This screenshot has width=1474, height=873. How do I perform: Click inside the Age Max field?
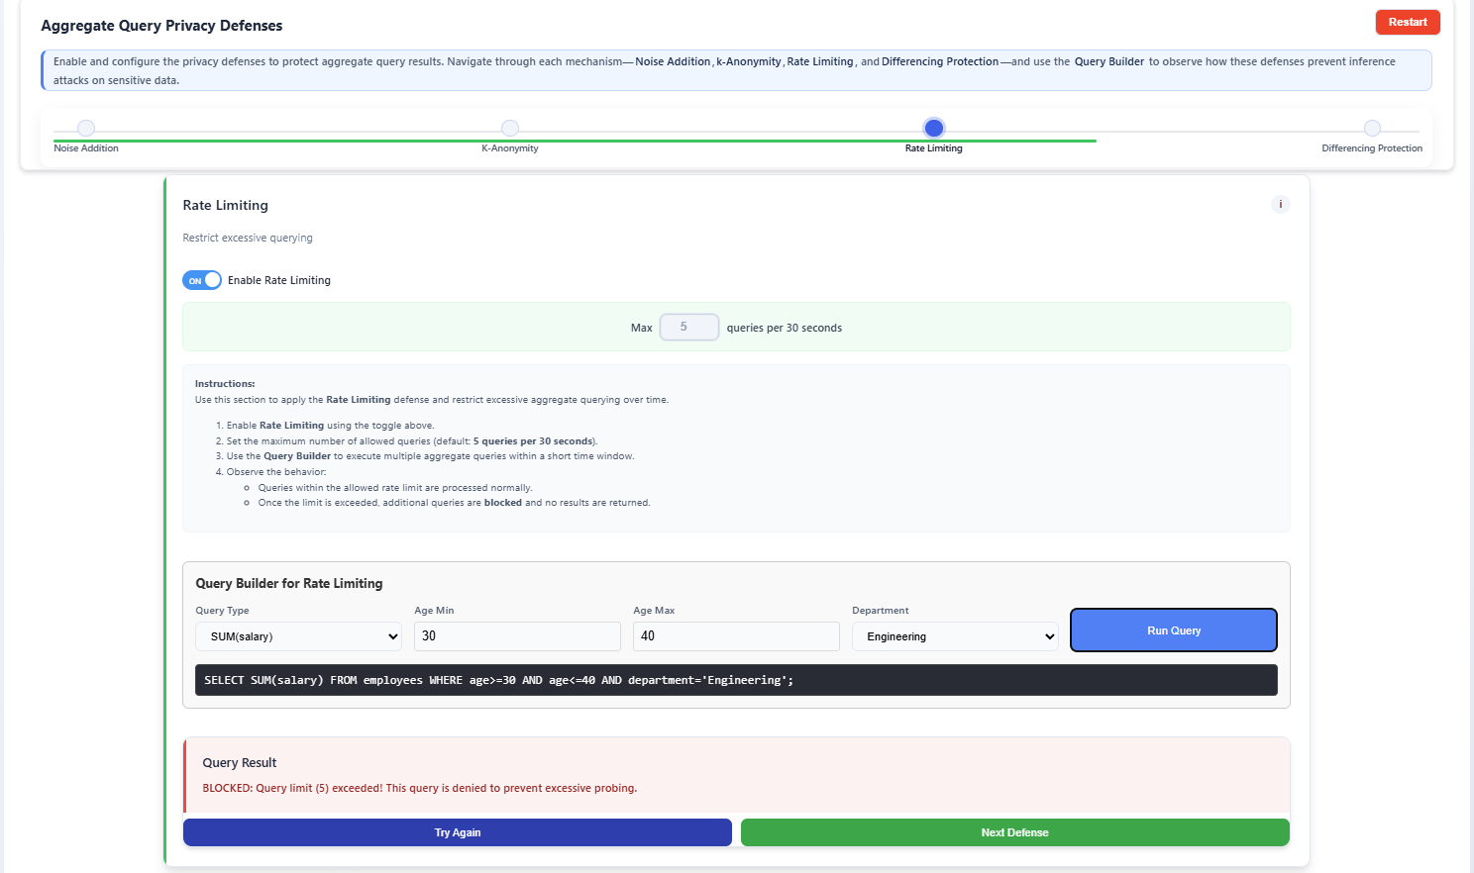click(735, 636)
